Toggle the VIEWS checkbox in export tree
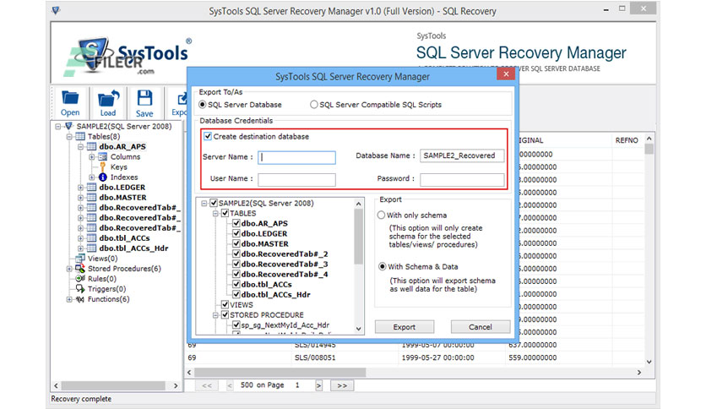706x409 pixels. pyautogui.click(x=225, y=304)
